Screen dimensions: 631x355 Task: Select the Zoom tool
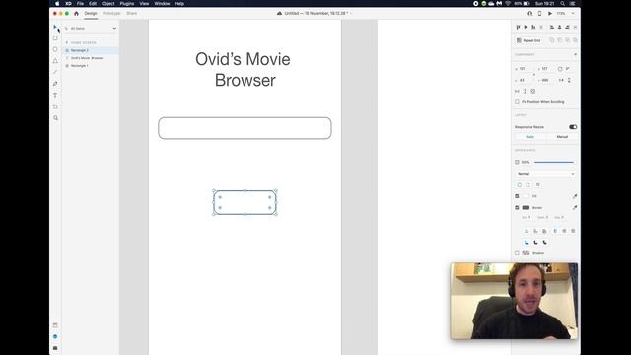55,118
